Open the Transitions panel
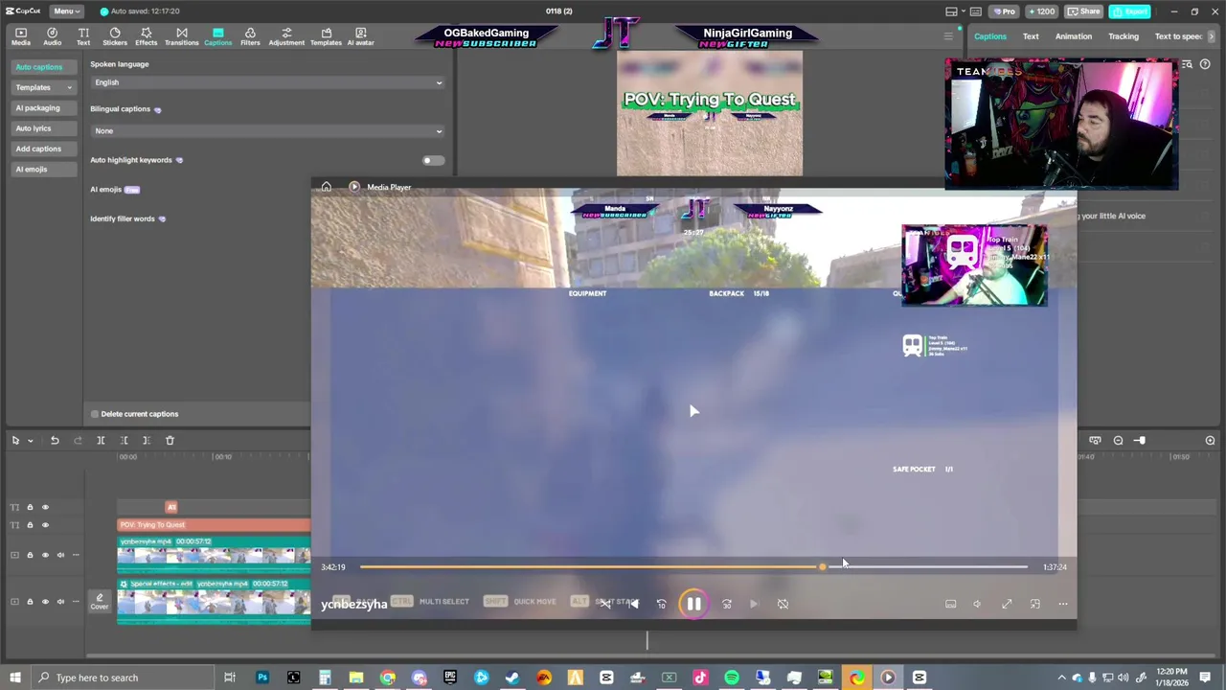The width and height of the screenshot is (1226, 690). (x=181, y=36)
